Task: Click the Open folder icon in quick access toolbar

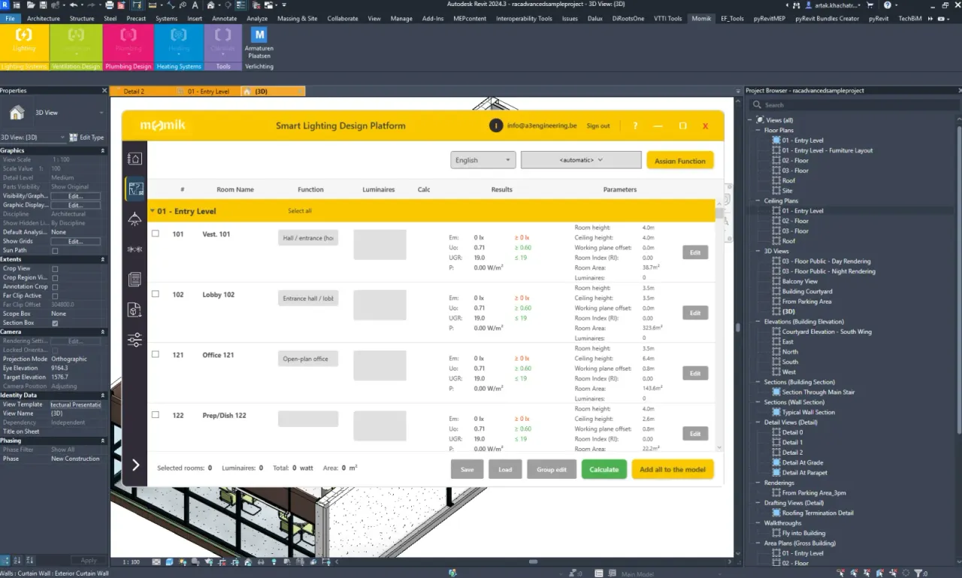Action: [32, 5]
